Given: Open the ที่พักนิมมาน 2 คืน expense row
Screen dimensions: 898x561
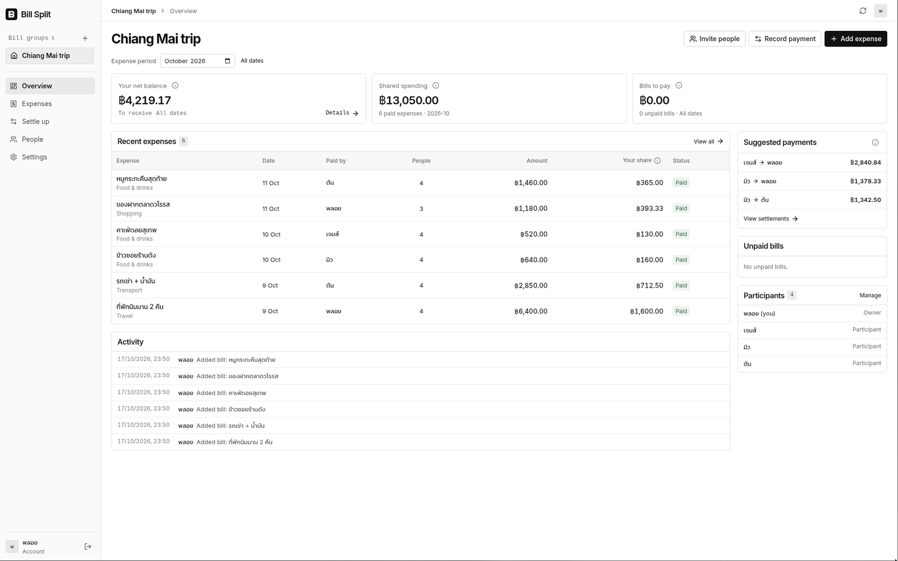Looking at the screenshot, I should (420, 311).
